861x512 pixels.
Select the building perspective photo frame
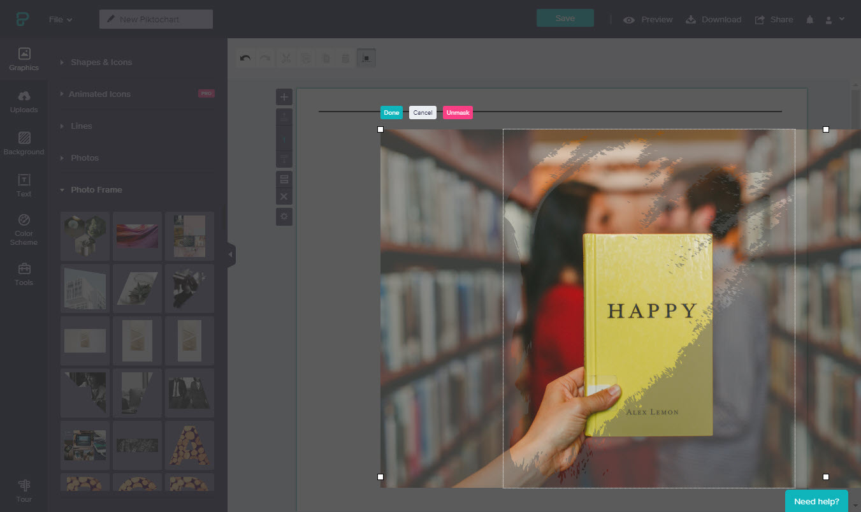(85, 288)
